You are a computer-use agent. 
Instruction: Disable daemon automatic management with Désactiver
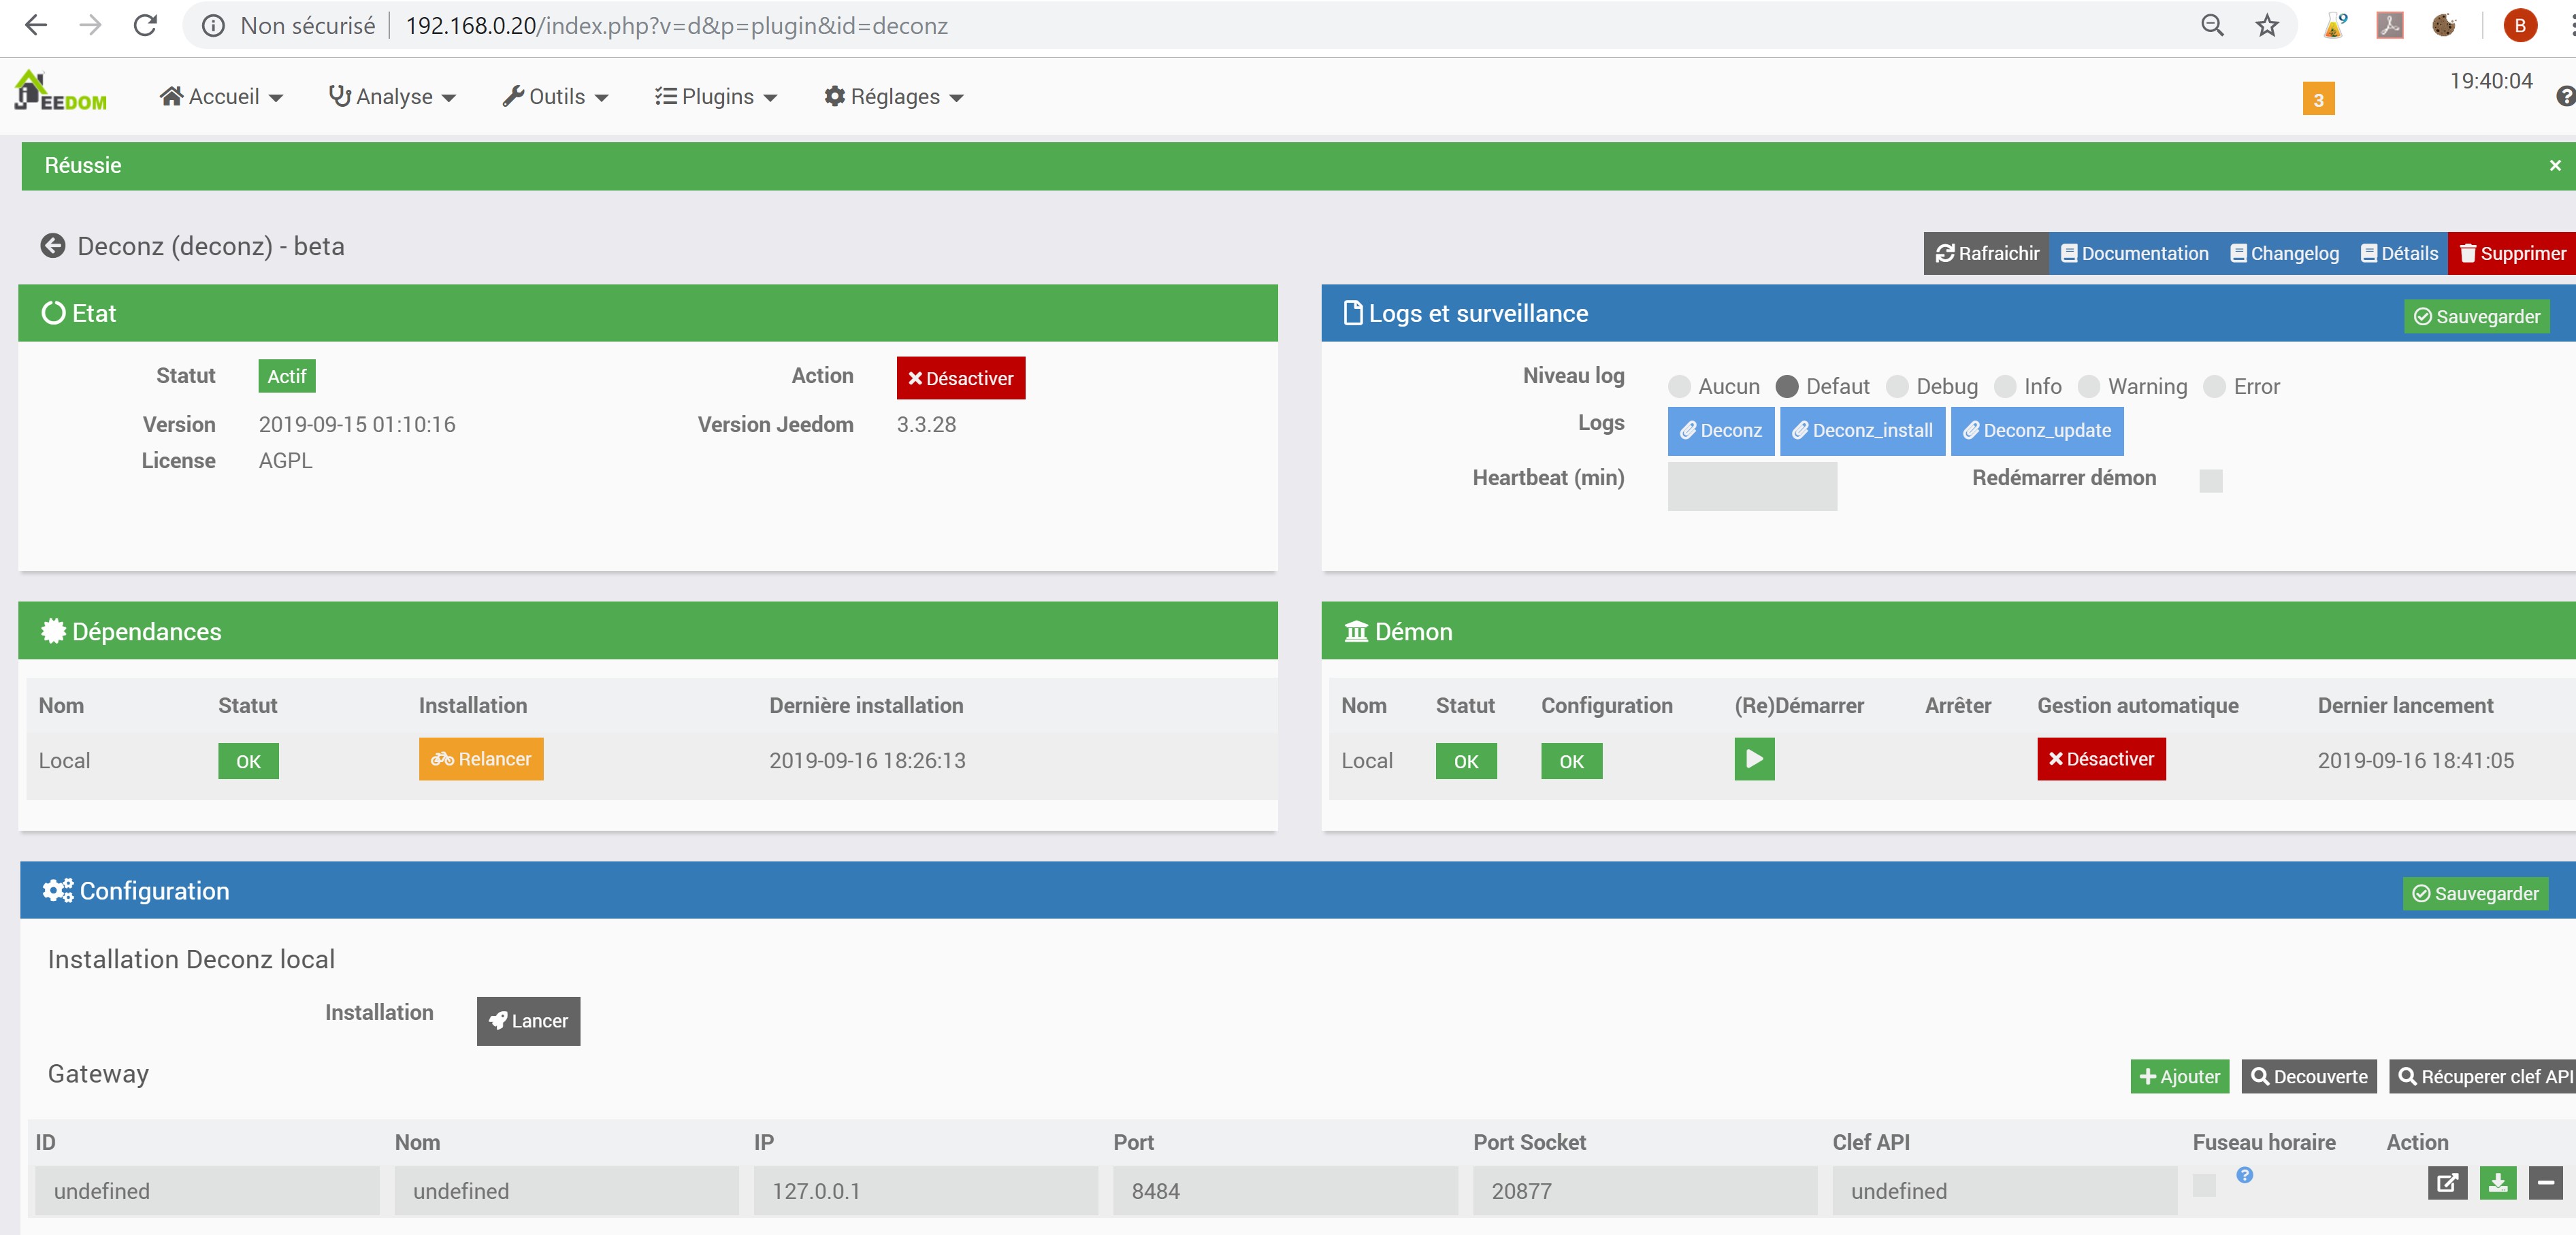click(2101, 759)
